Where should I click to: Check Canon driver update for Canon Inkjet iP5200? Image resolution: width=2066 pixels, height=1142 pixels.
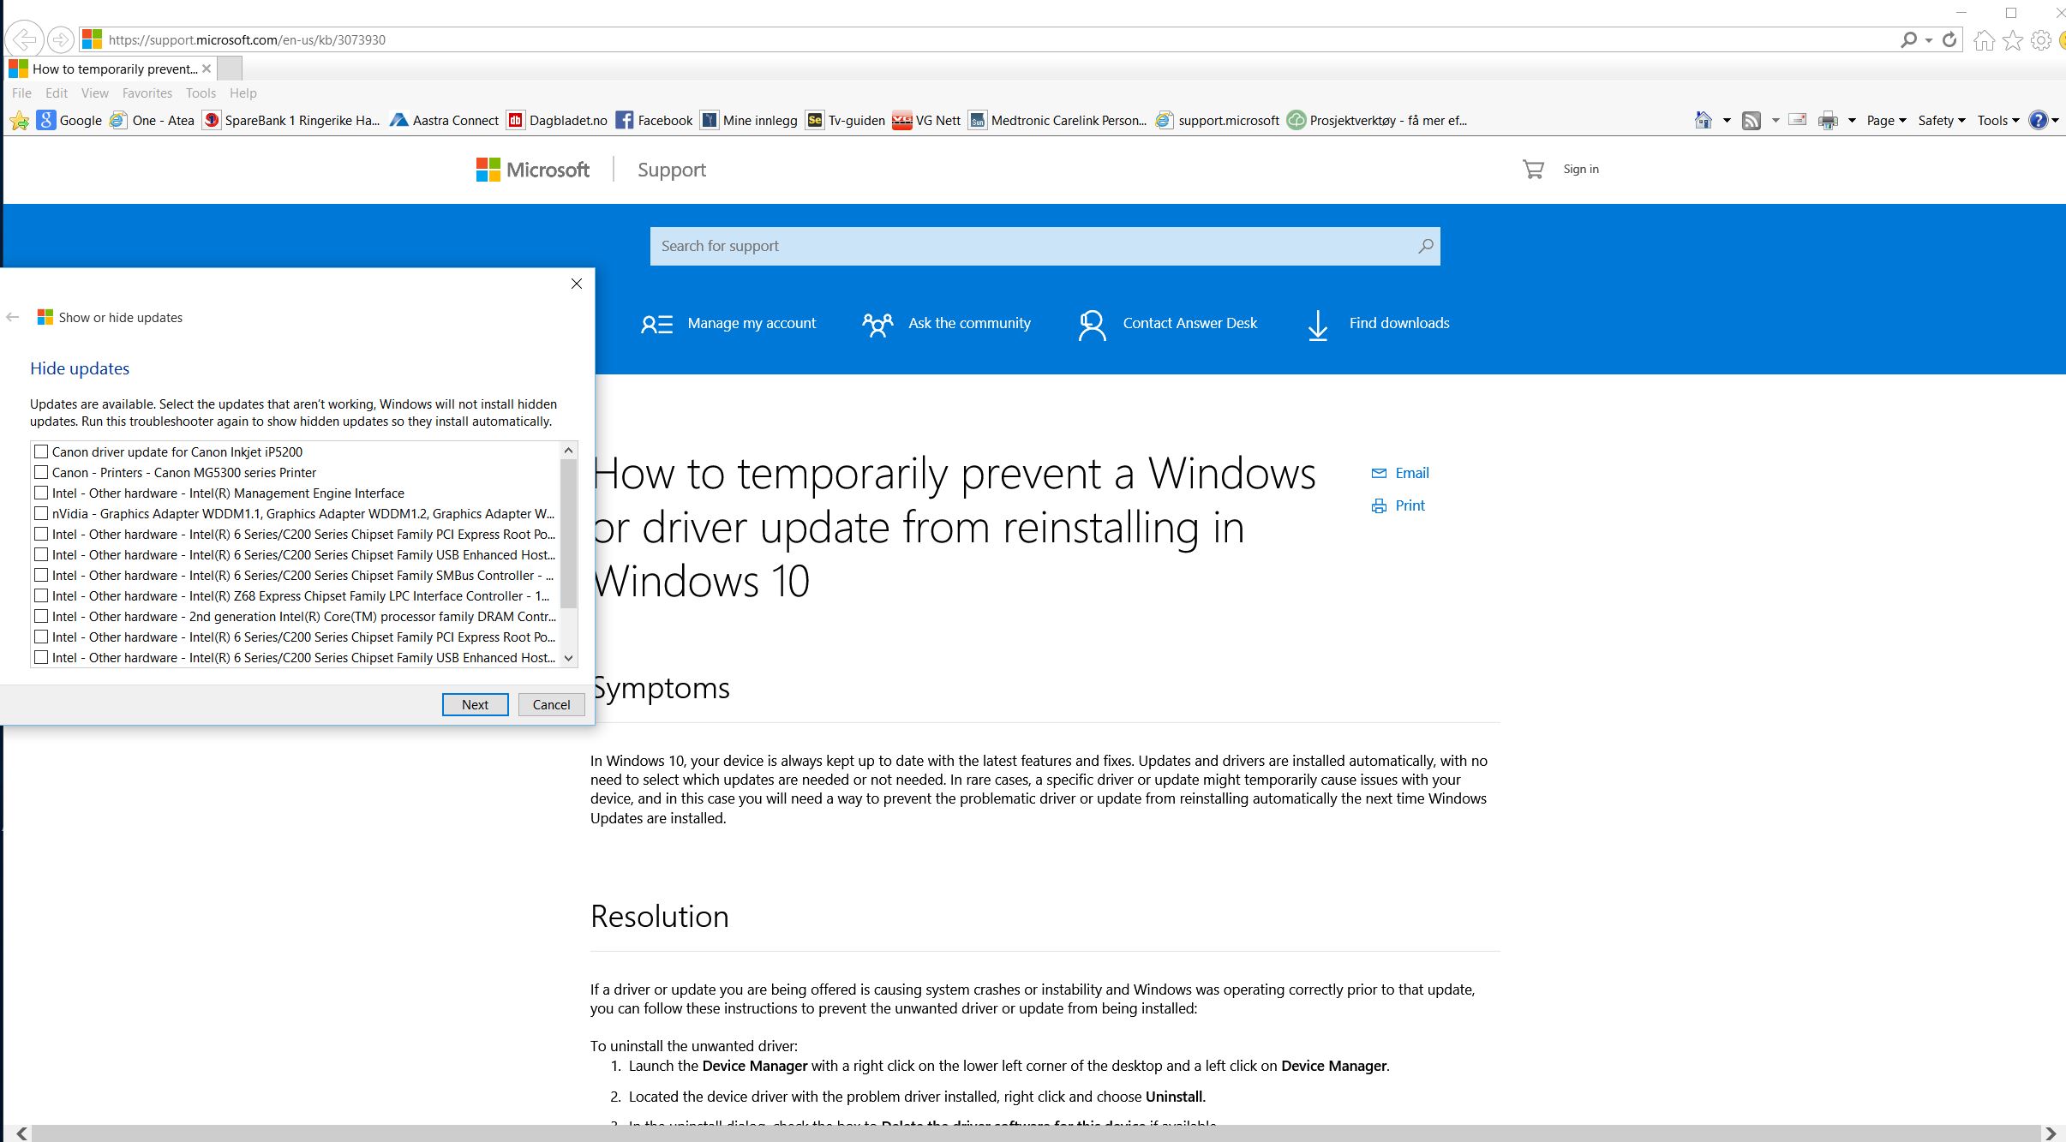pyautogui.click(x=41, y=451)
